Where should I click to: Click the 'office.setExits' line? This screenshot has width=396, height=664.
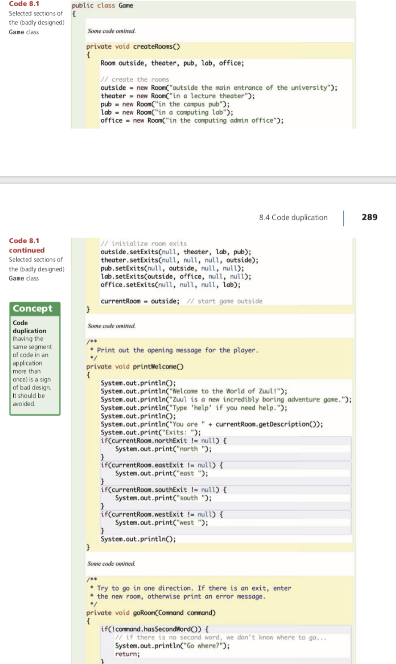point(171,284)
